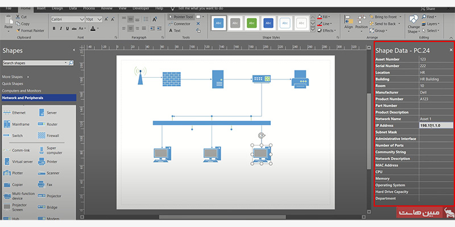Click the wireless antenna shape on the diagram
Image resolution: width=455 pixels, height=227 pixels.
point(140,75)
